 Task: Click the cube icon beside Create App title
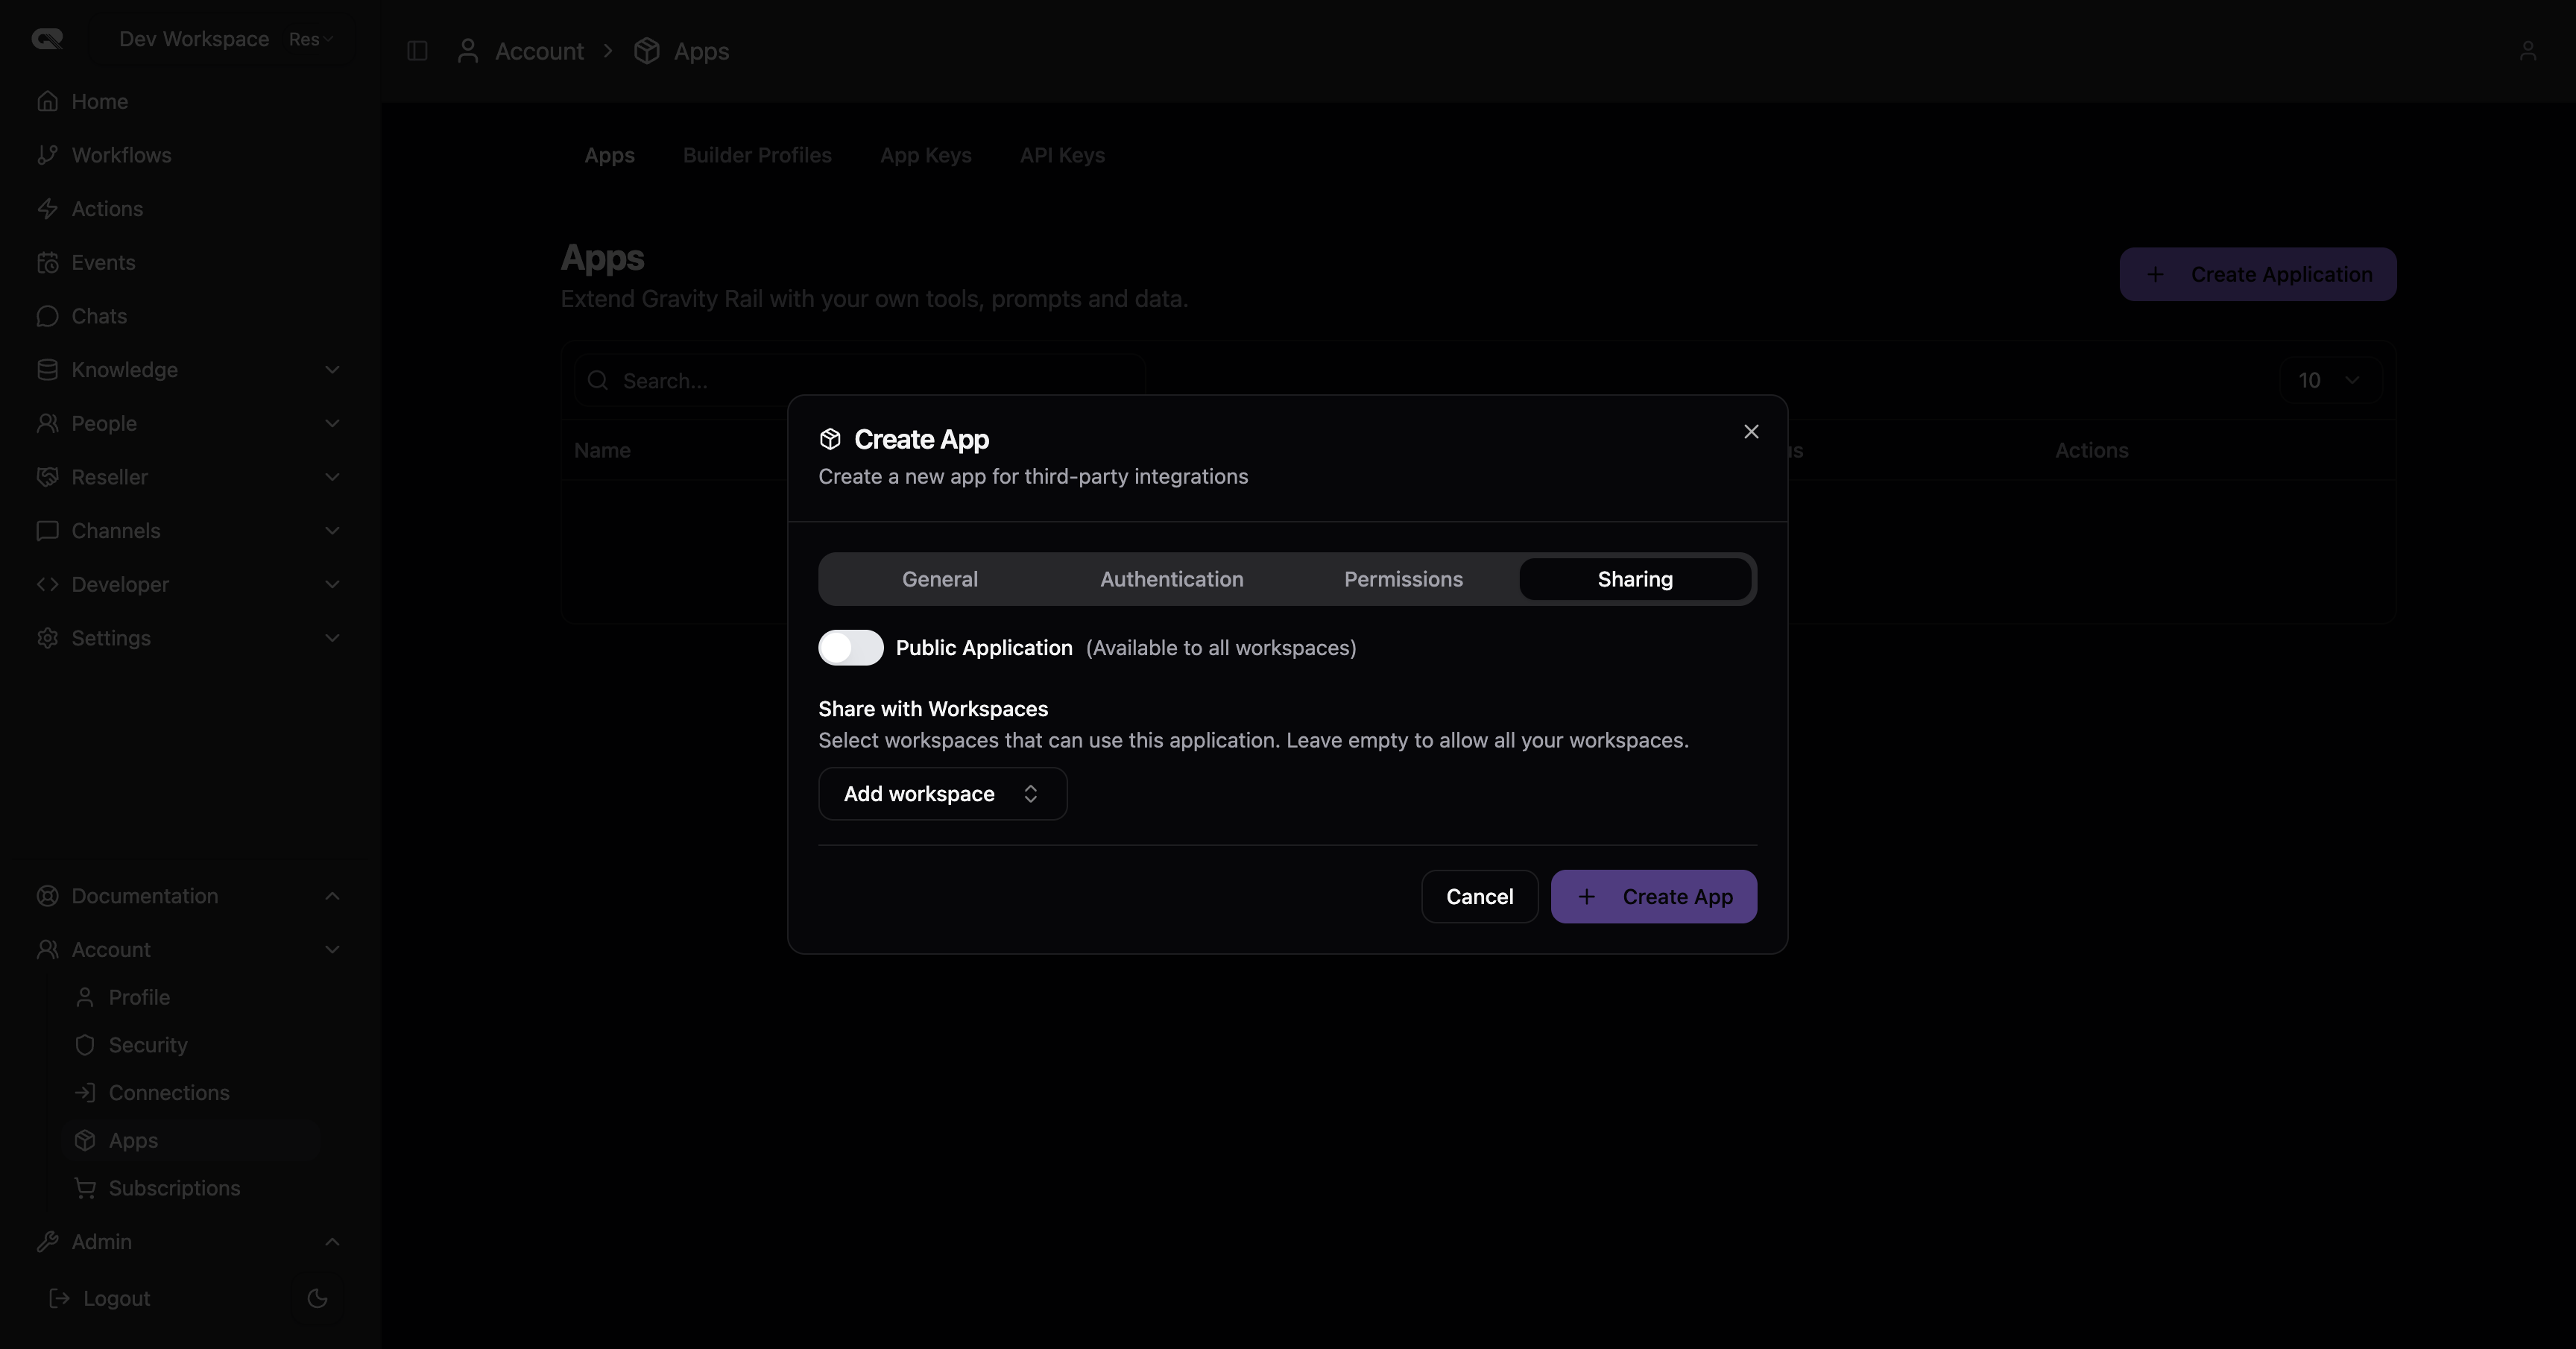830,439
